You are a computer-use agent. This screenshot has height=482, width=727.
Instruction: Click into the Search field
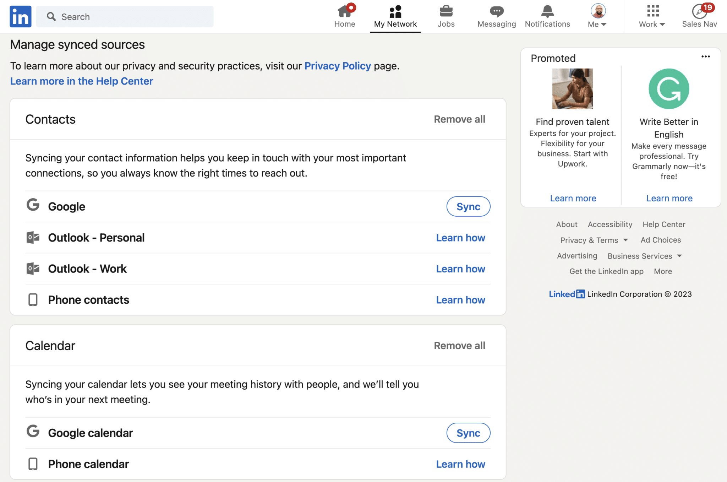[x=125, y=16]
